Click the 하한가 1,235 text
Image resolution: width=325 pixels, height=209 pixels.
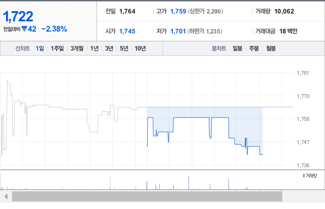tap(205, 31)
